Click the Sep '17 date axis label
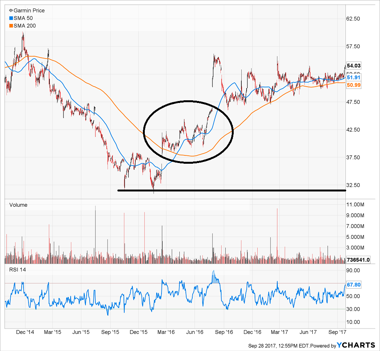 click(x=337, y=332)
